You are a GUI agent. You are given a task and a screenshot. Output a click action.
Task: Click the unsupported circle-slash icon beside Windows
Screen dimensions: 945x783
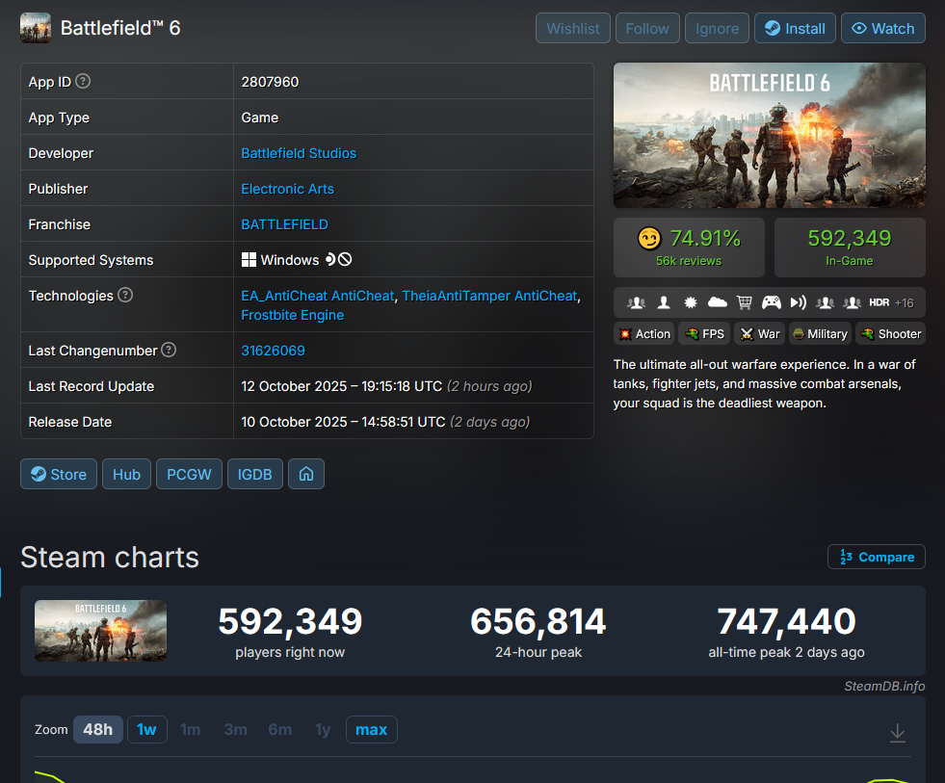(345, 260)
